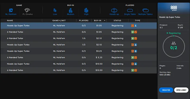
Task: Click the Heads Up Super Turbo title in side panel
Action: 170,17
